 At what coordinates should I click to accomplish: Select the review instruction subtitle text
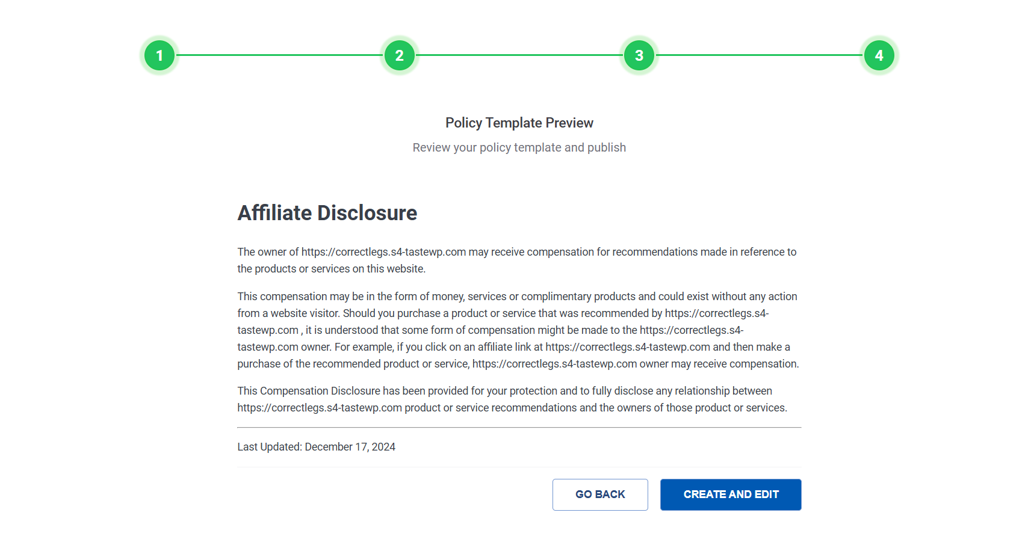point(519,147)
